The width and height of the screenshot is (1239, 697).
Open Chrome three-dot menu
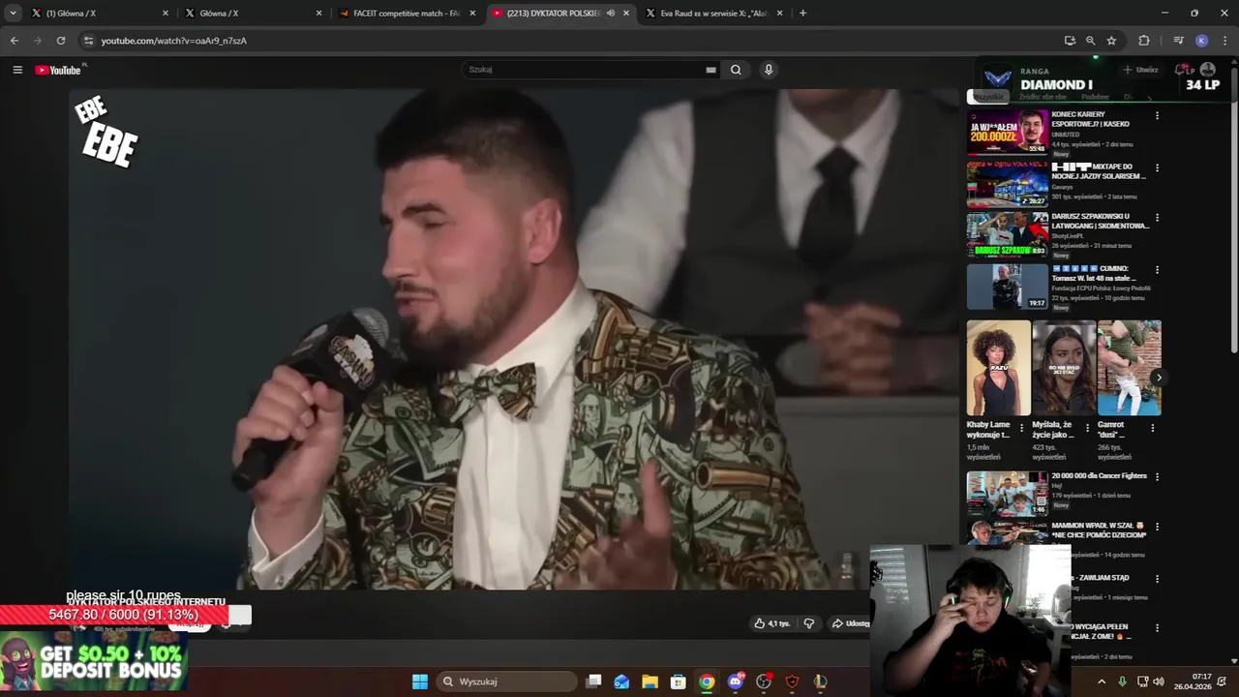1223,41
